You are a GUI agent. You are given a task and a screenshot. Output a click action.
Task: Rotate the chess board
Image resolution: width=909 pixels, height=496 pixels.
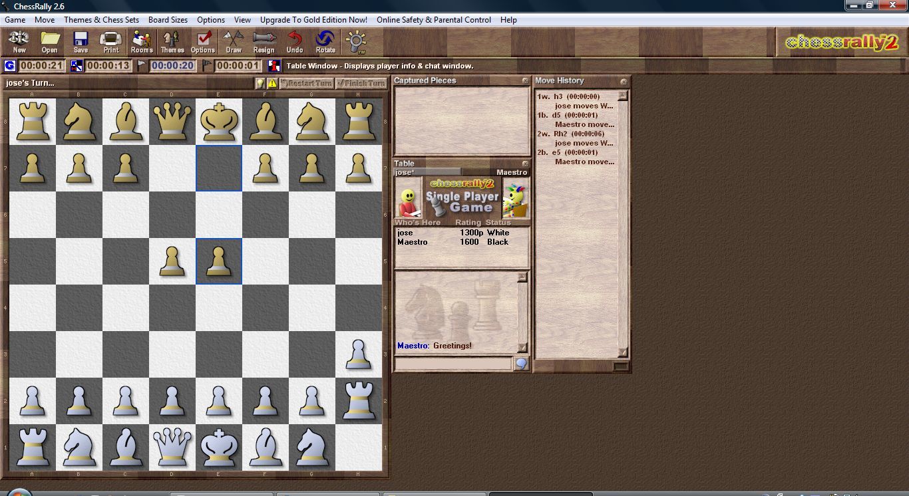pyautogui.click(x=325, y=41)
